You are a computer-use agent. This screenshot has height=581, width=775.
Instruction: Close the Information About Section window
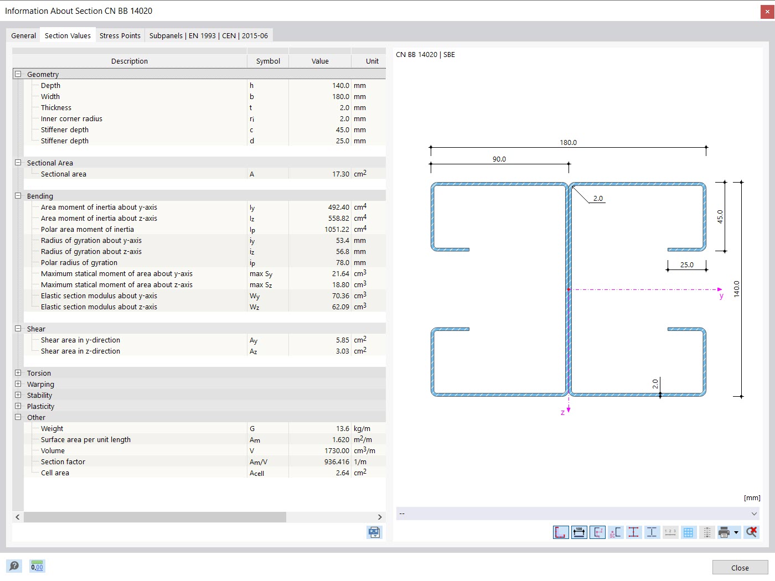767,11
